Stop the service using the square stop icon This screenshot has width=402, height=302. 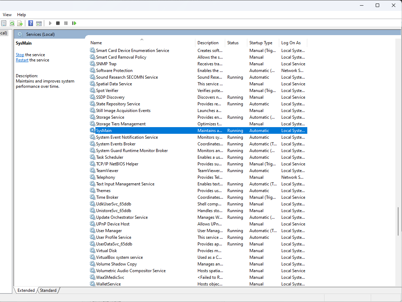(58, 23)
